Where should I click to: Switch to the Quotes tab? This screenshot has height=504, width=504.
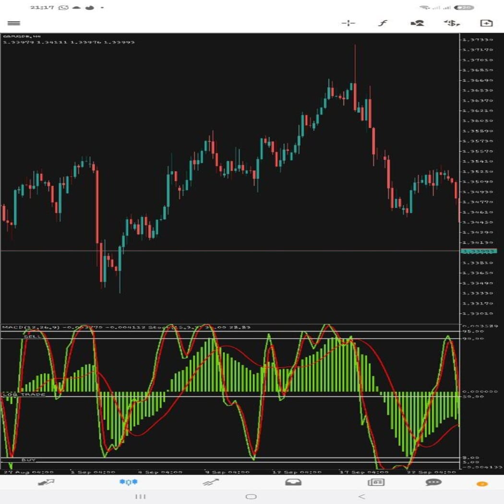(x=46, y=482)
